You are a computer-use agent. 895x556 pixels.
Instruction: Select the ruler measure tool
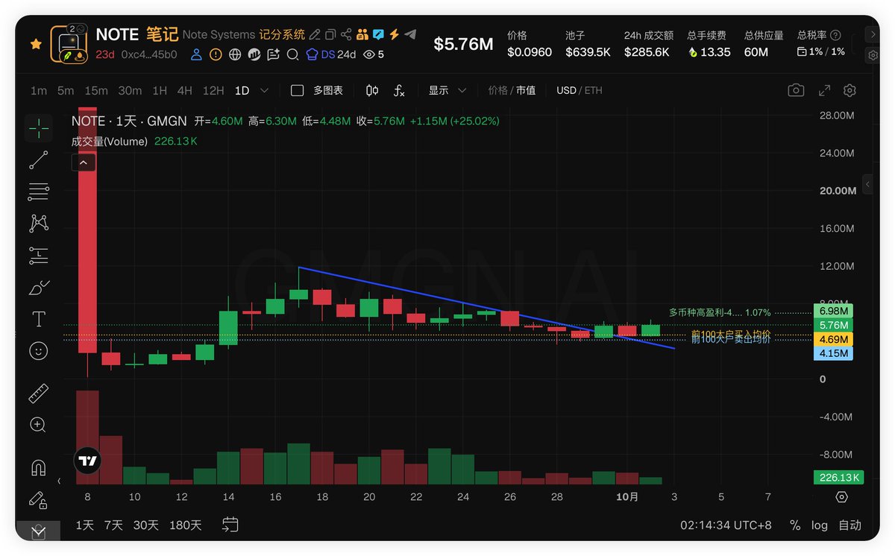39,394
